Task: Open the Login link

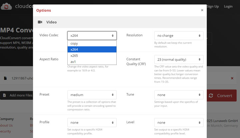Action: (x=228, y=6)
